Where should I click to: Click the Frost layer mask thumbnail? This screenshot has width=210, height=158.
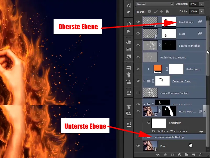(169, 33)
